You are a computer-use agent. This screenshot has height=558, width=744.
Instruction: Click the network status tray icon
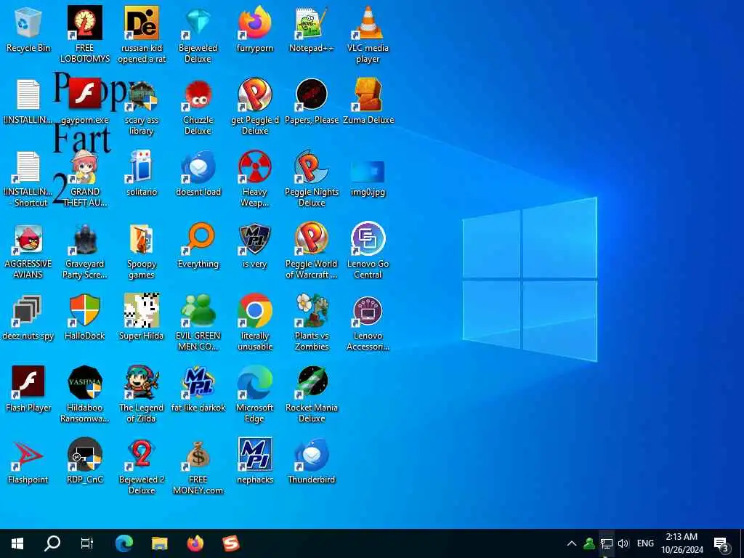tap(607, 543)
